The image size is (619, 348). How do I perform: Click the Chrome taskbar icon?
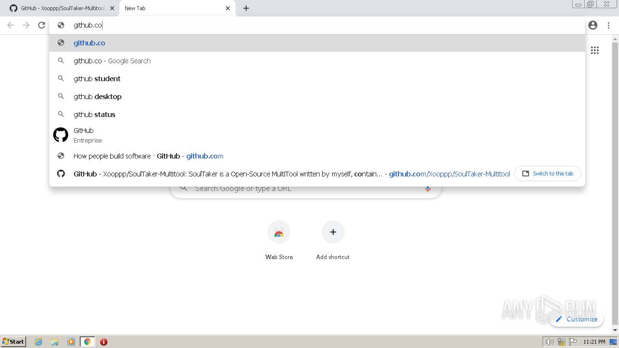(88, 342)
